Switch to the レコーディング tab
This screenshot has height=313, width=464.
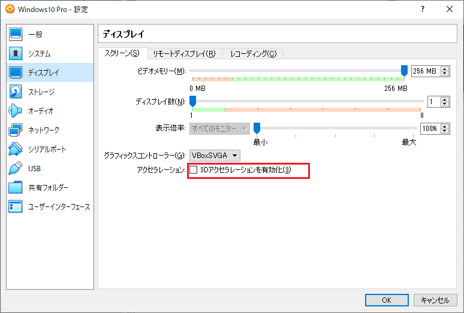254,54
